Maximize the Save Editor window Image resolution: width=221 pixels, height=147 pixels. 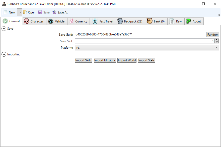coord(203,4)
